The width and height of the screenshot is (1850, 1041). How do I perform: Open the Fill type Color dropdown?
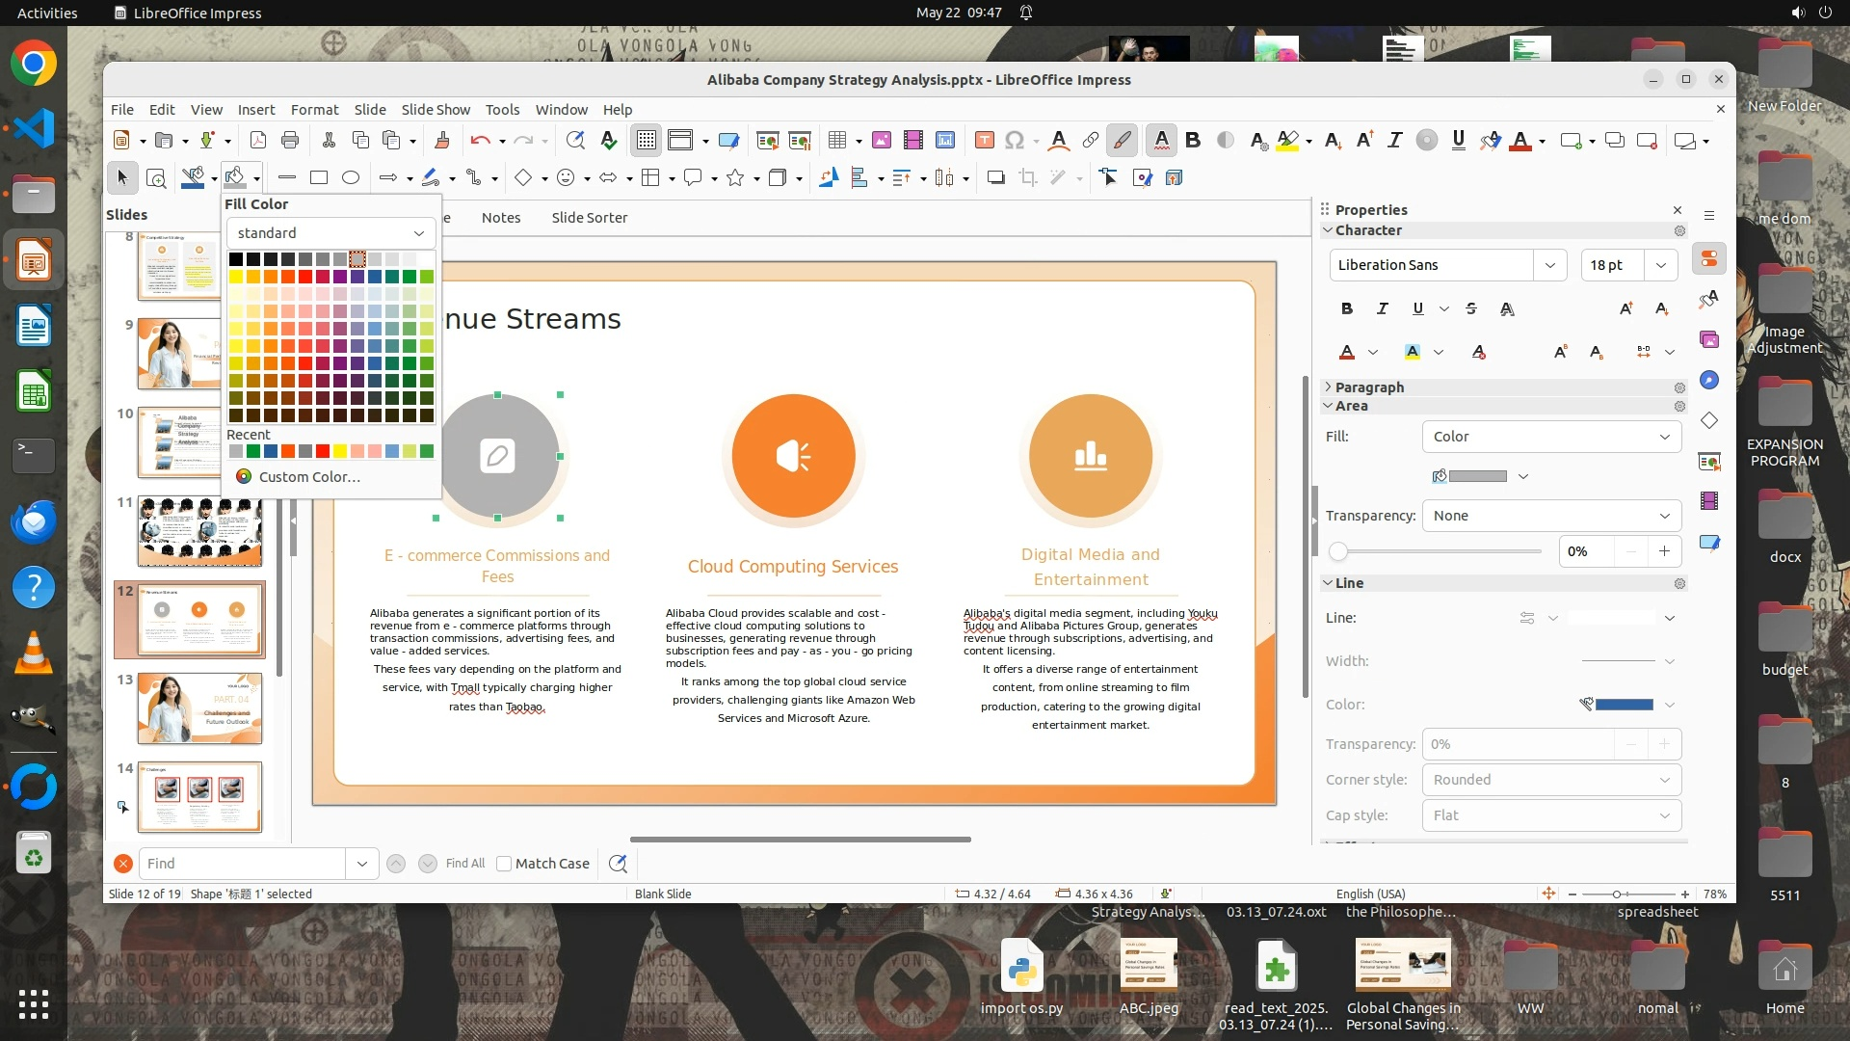(1551, 437)
